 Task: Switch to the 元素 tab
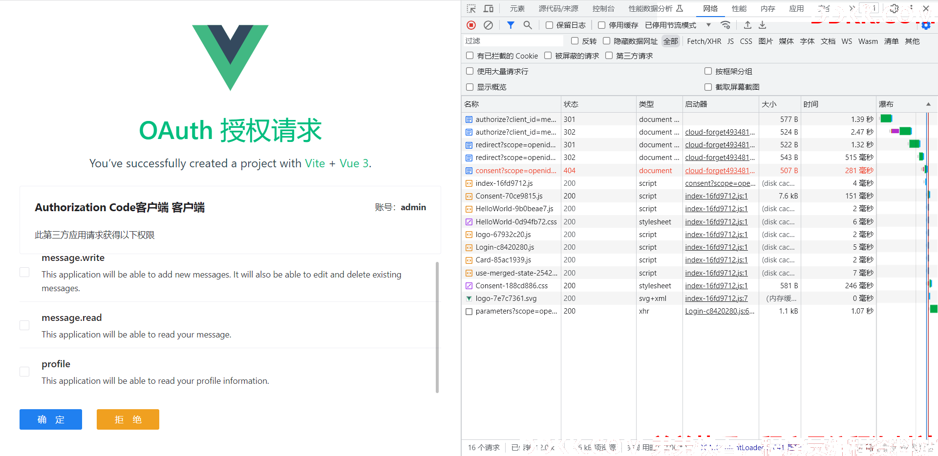point(517,8)
